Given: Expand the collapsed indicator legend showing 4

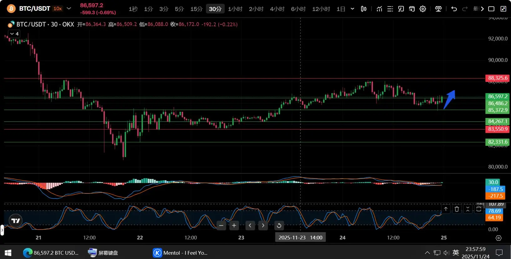Looking at the screenshot, I should coord(14,34).
